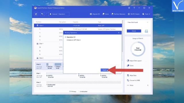
Task: Execute 1 Operation button
Action: click(x=59, y=14)
